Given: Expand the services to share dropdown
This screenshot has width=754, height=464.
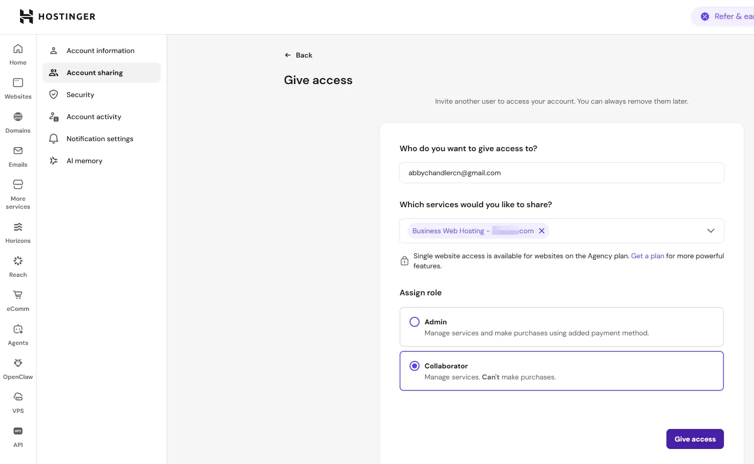Looking at the screenshot, I should click(x=711, y=231).
